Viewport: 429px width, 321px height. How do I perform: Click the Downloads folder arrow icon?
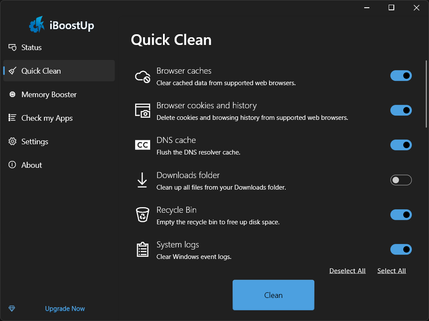tap(142, 180)
